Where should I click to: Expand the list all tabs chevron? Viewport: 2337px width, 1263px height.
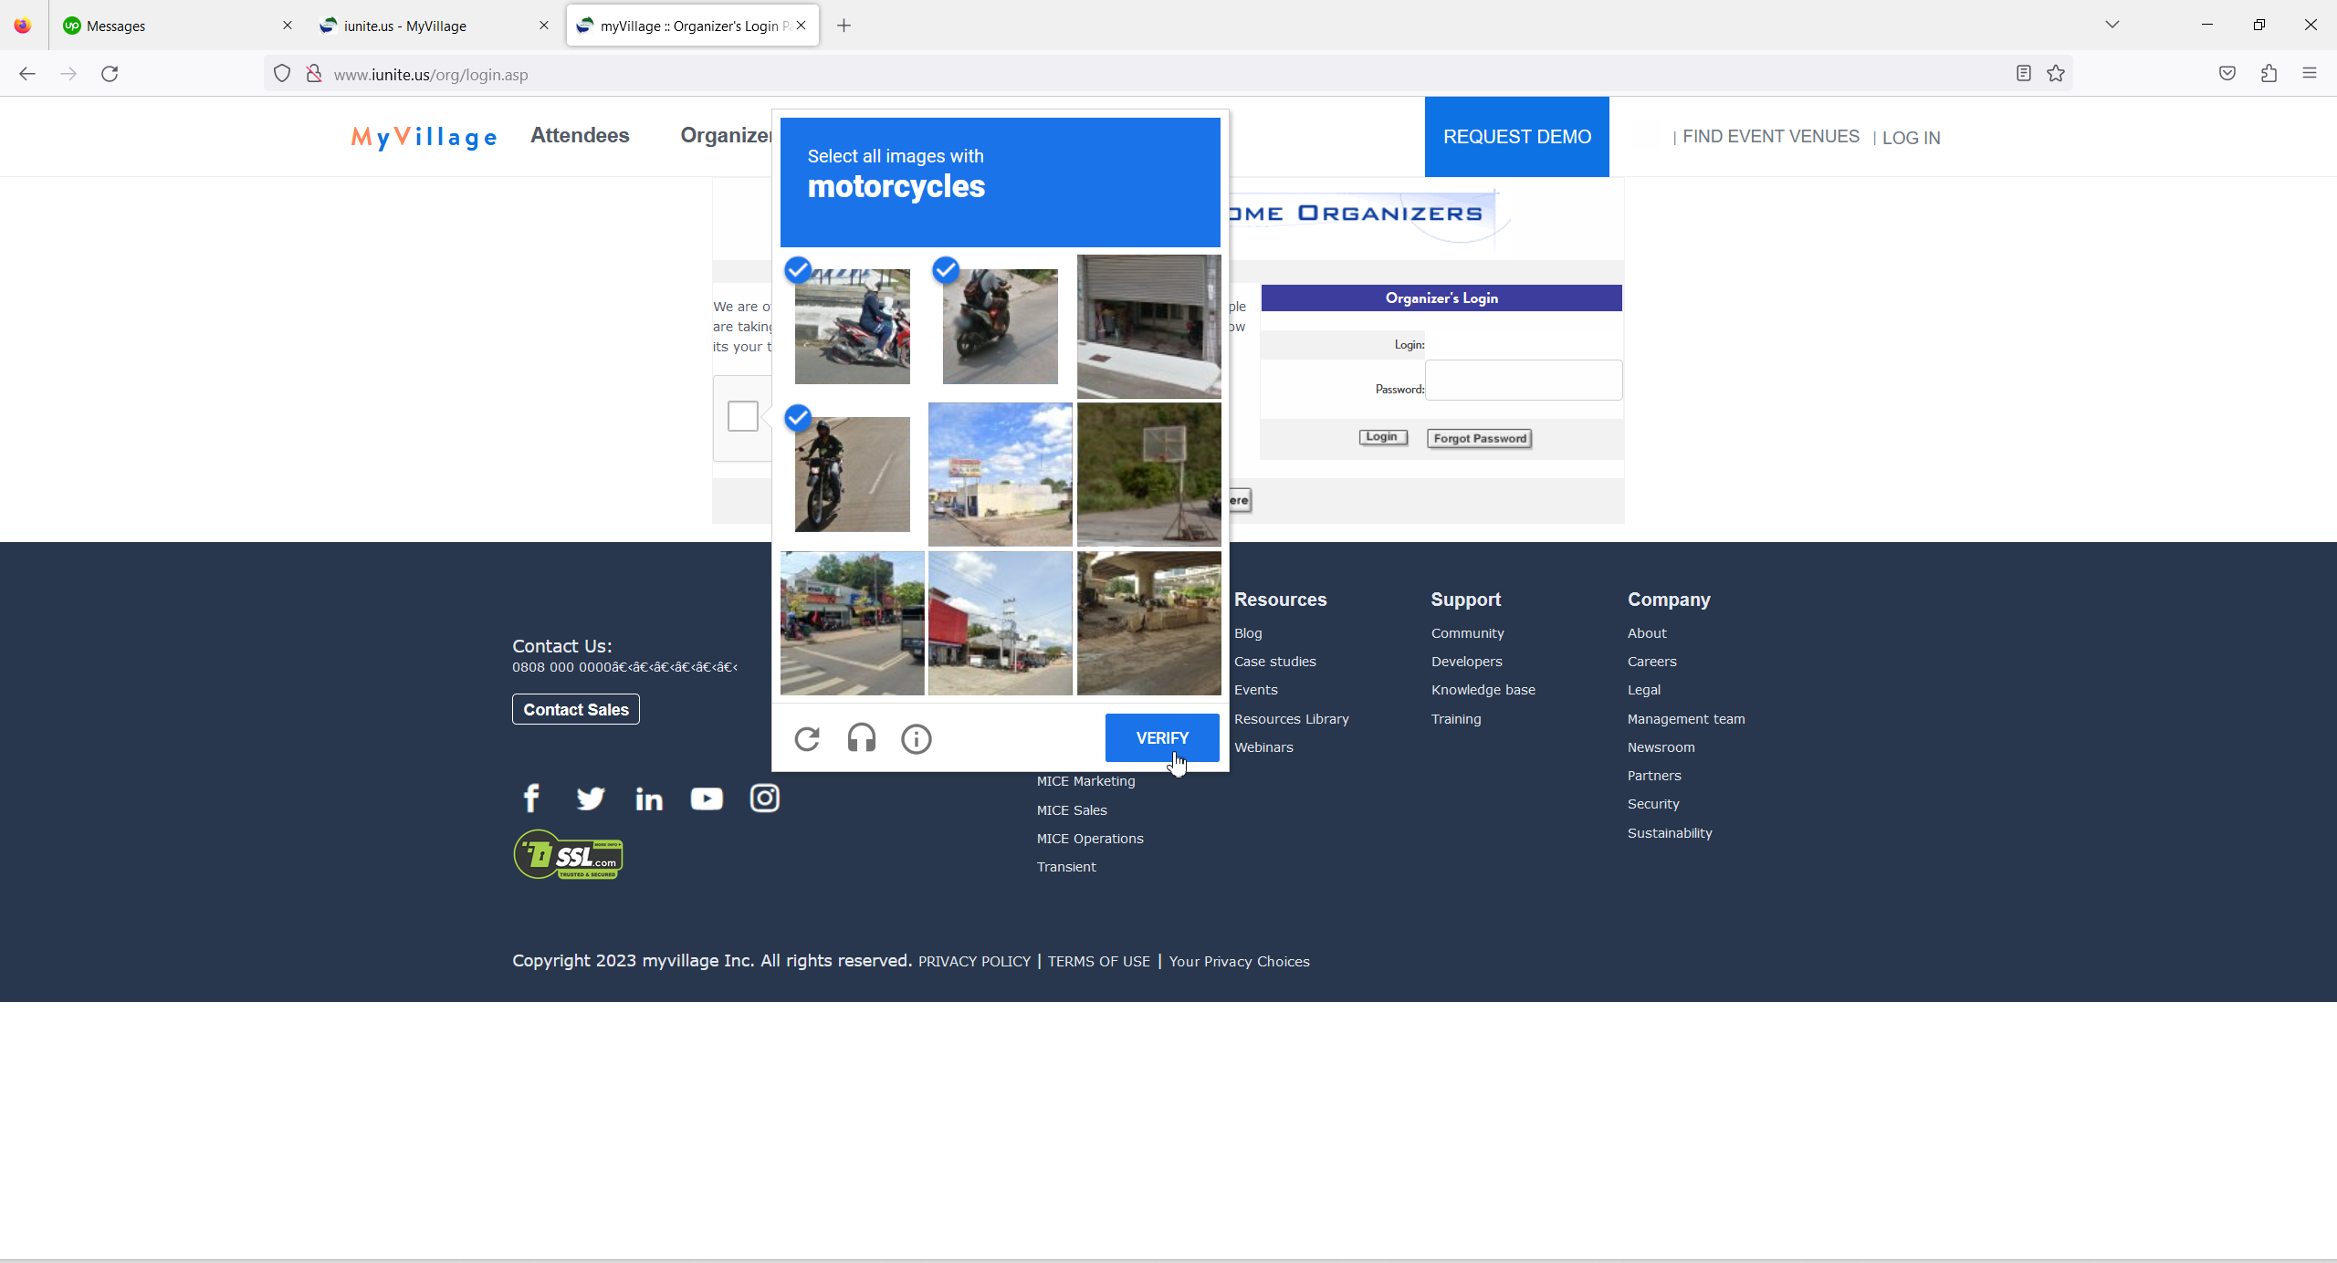[x=2112, y=25]
